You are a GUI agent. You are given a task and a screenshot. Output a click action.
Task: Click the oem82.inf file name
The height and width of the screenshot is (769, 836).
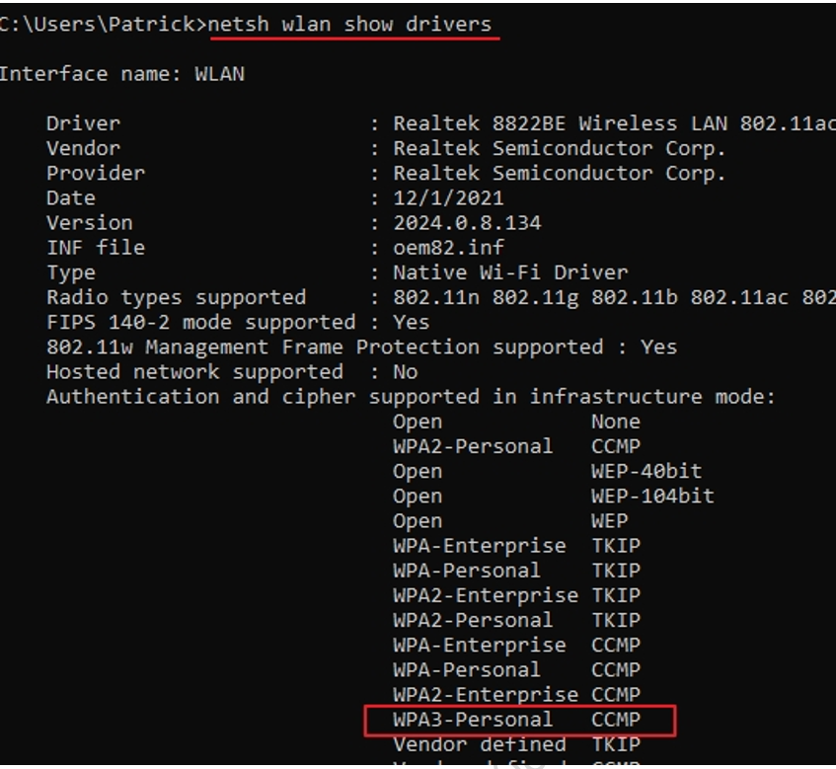click(448, 248)
